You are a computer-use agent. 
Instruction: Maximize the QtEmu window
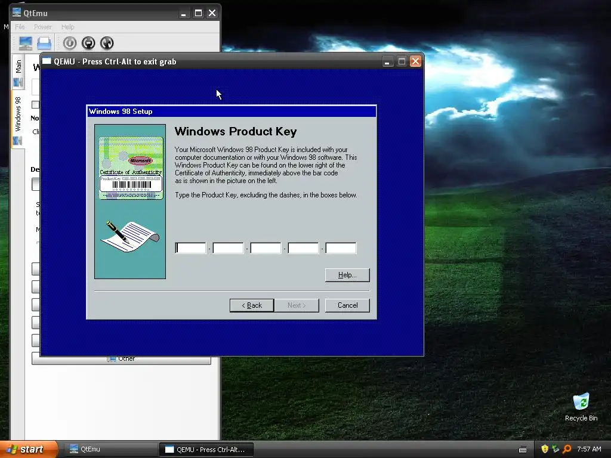(198, 14)
